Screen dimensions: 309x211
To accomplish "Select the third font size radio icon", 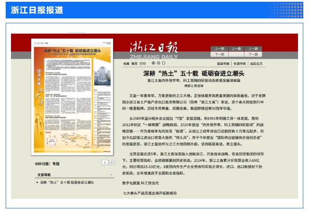I will point(164,63).
